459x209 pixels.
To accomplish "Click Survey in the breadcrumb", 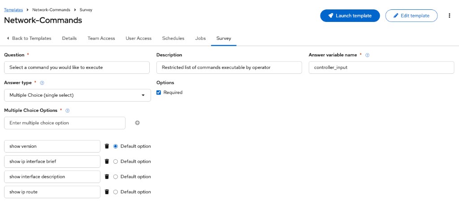I will (x=86, y=10).
